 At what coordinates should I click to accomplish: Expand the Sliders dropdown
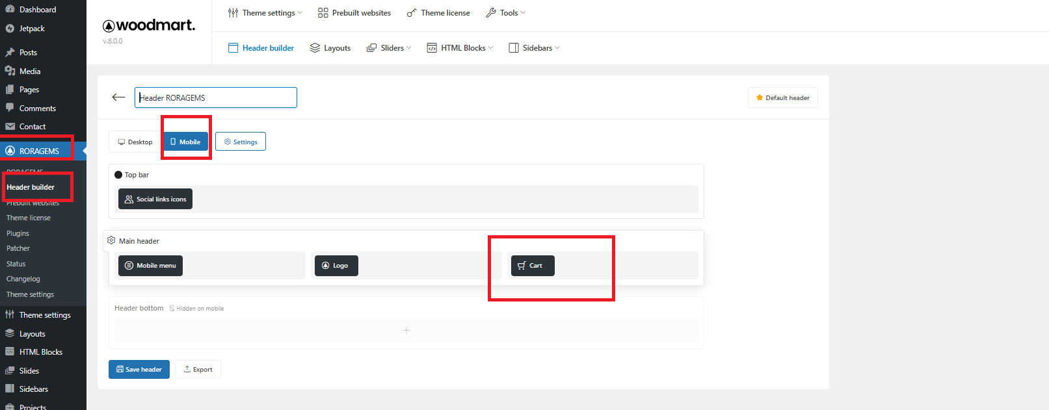click(x=389, y=48)
